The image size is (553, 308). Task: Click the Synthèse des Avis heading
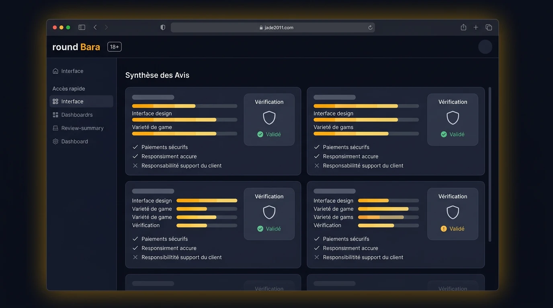pos(157,75)
